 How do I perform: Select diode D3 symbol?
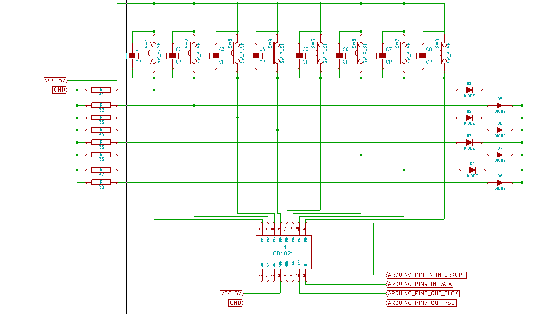coord(469,142)
